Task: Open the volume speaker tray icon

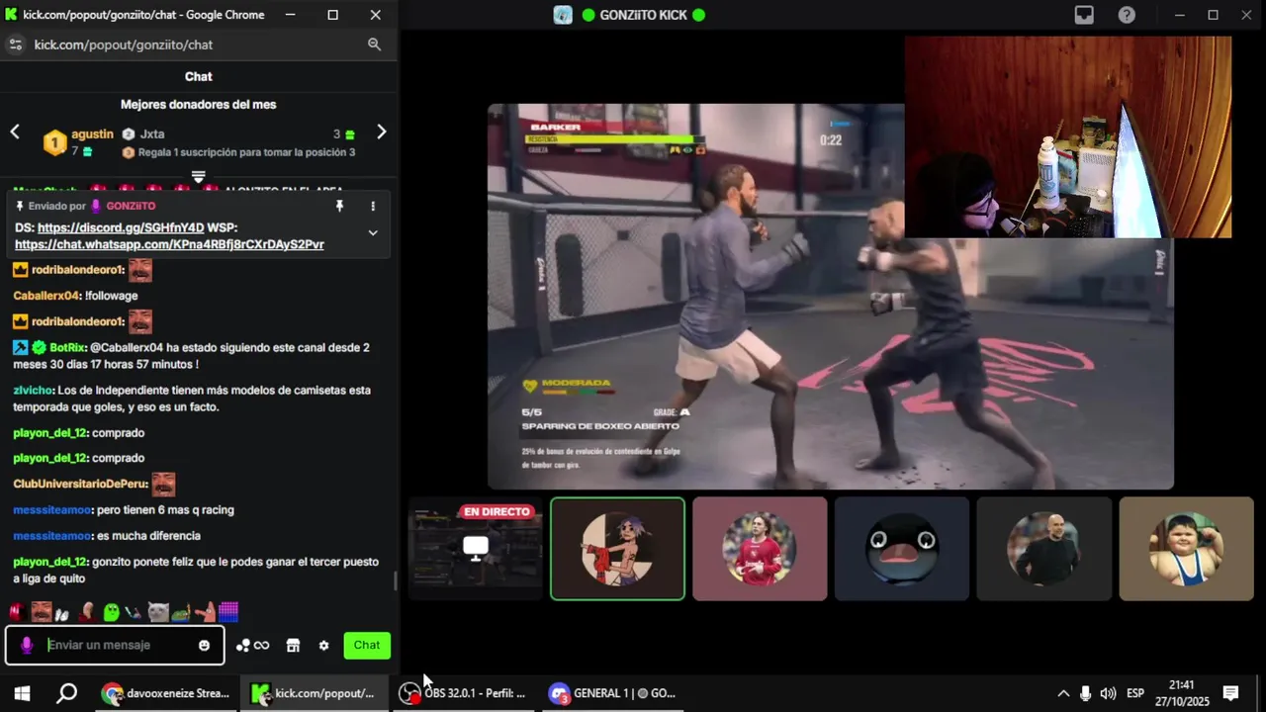Action: coord(1108,693)
